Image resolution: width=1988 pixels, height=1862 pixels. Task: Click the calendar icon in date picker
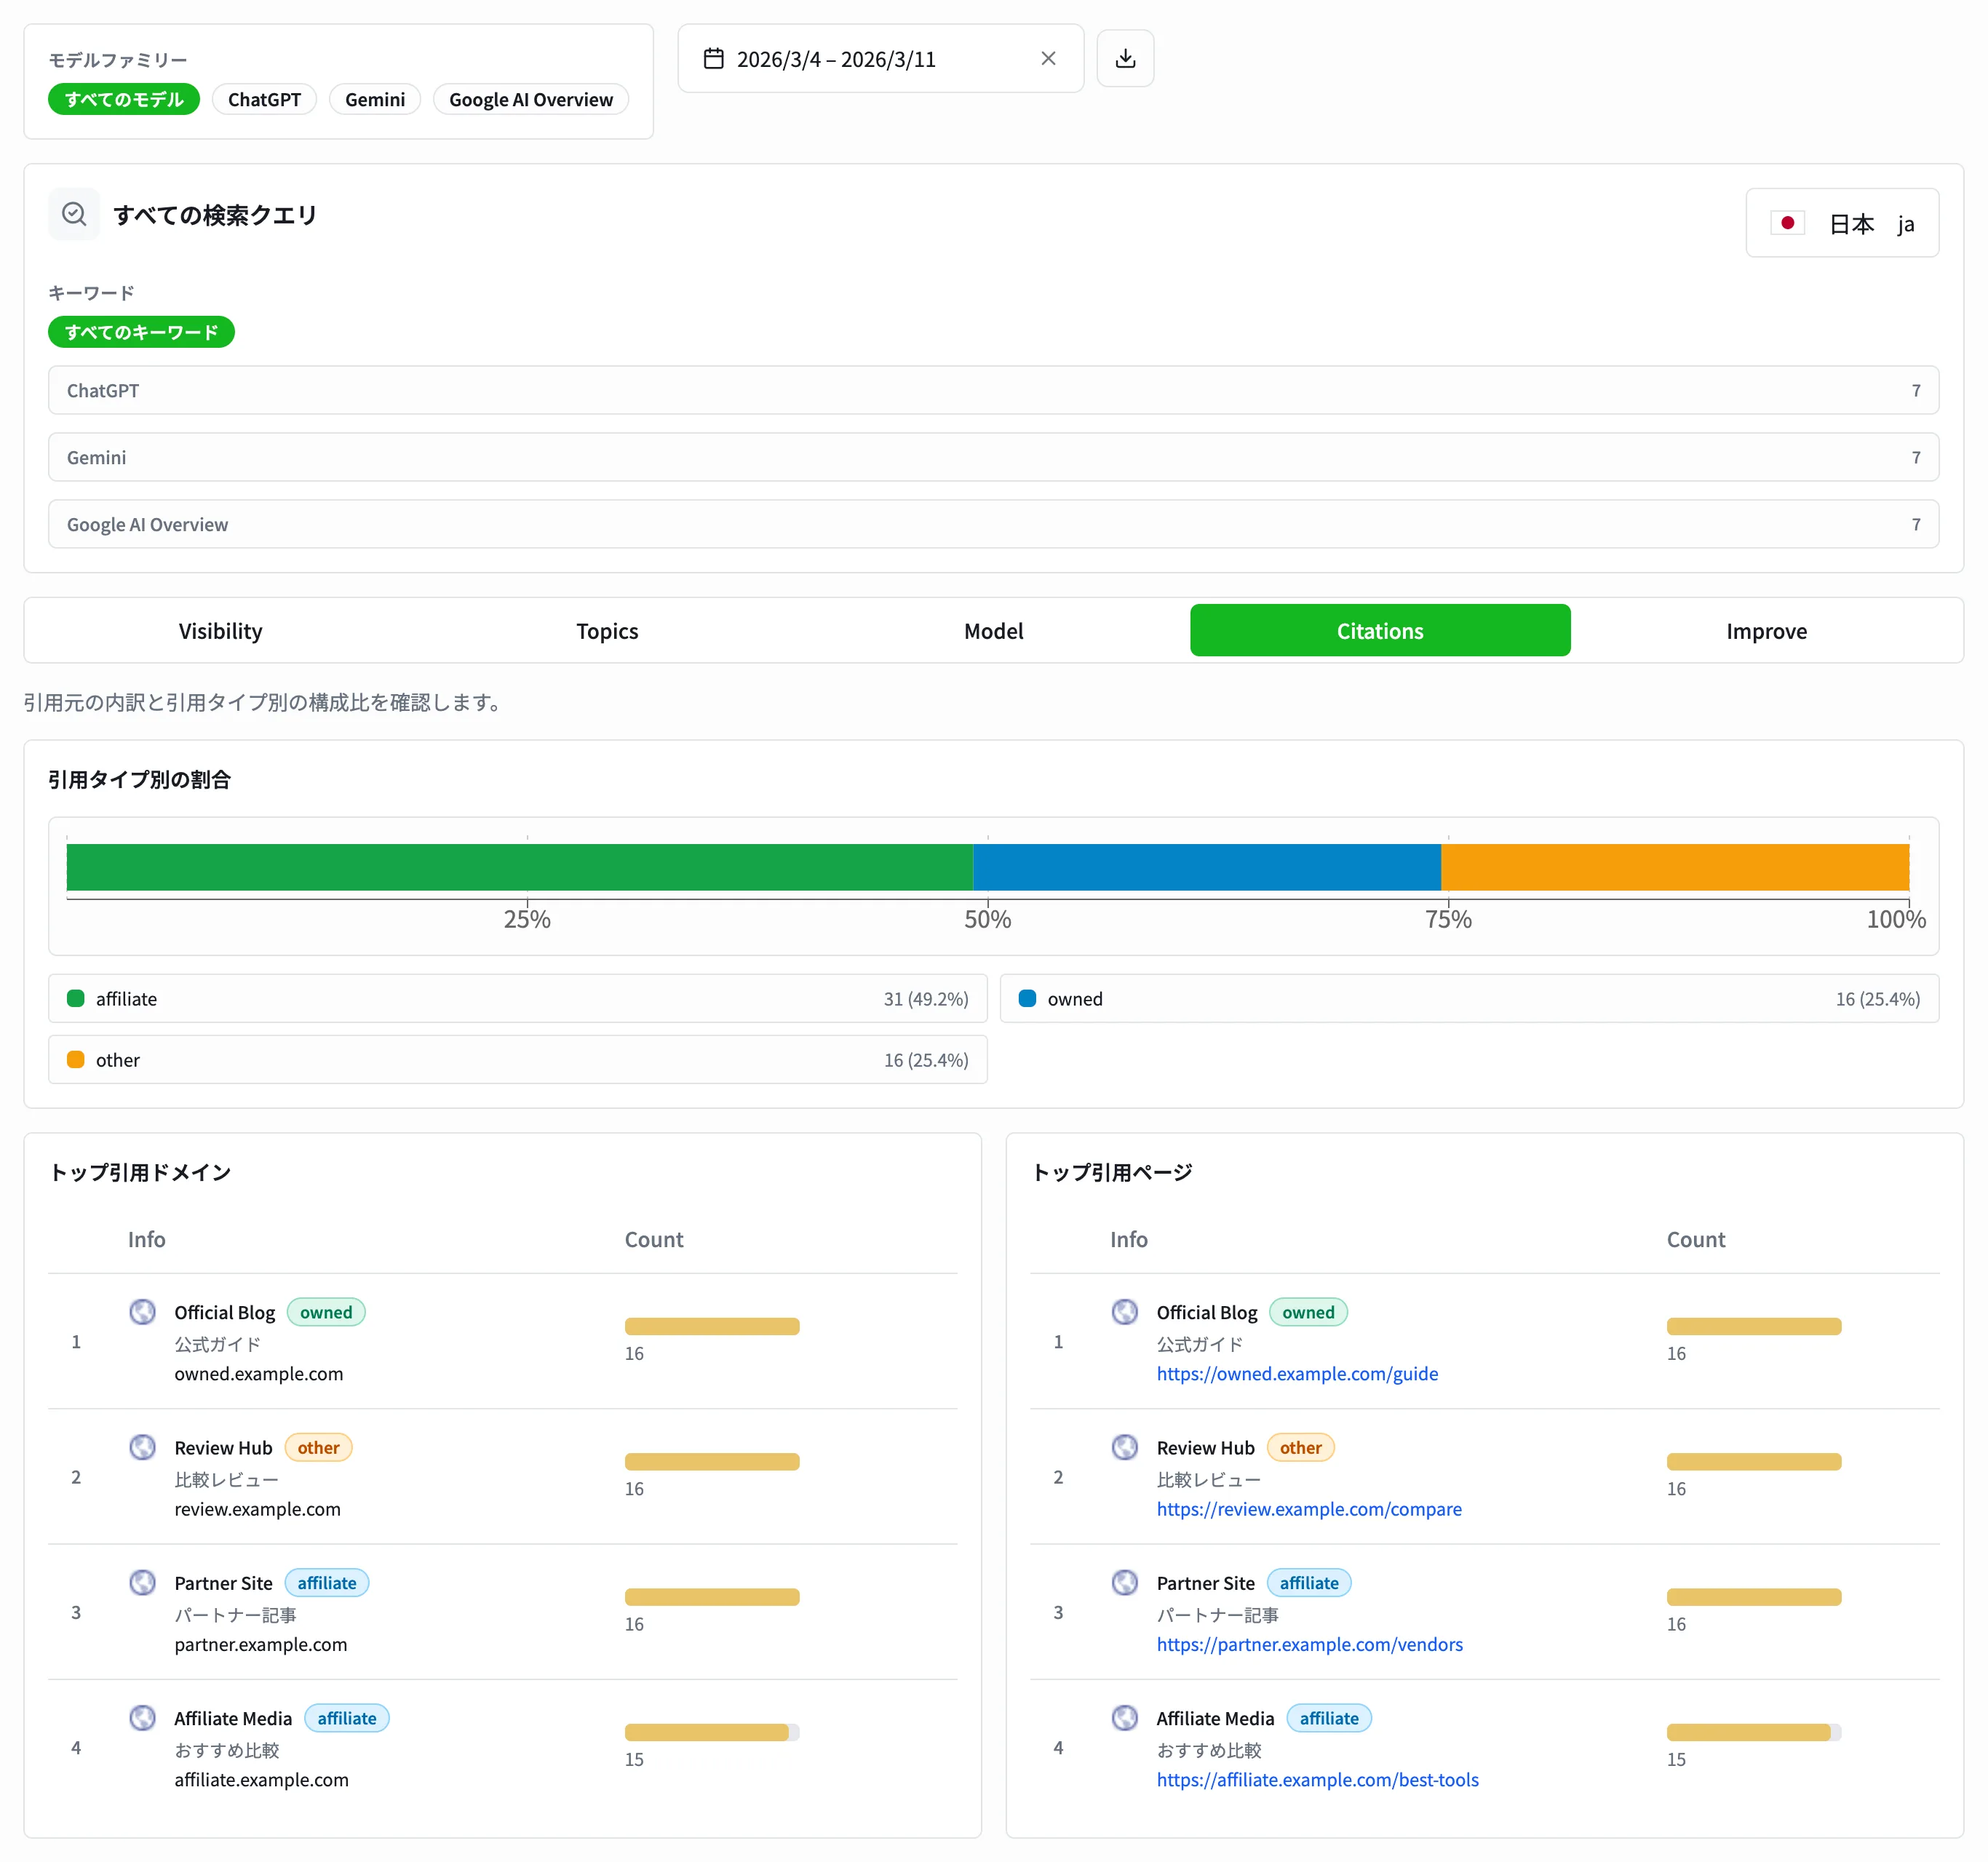(x=713, y=58)
